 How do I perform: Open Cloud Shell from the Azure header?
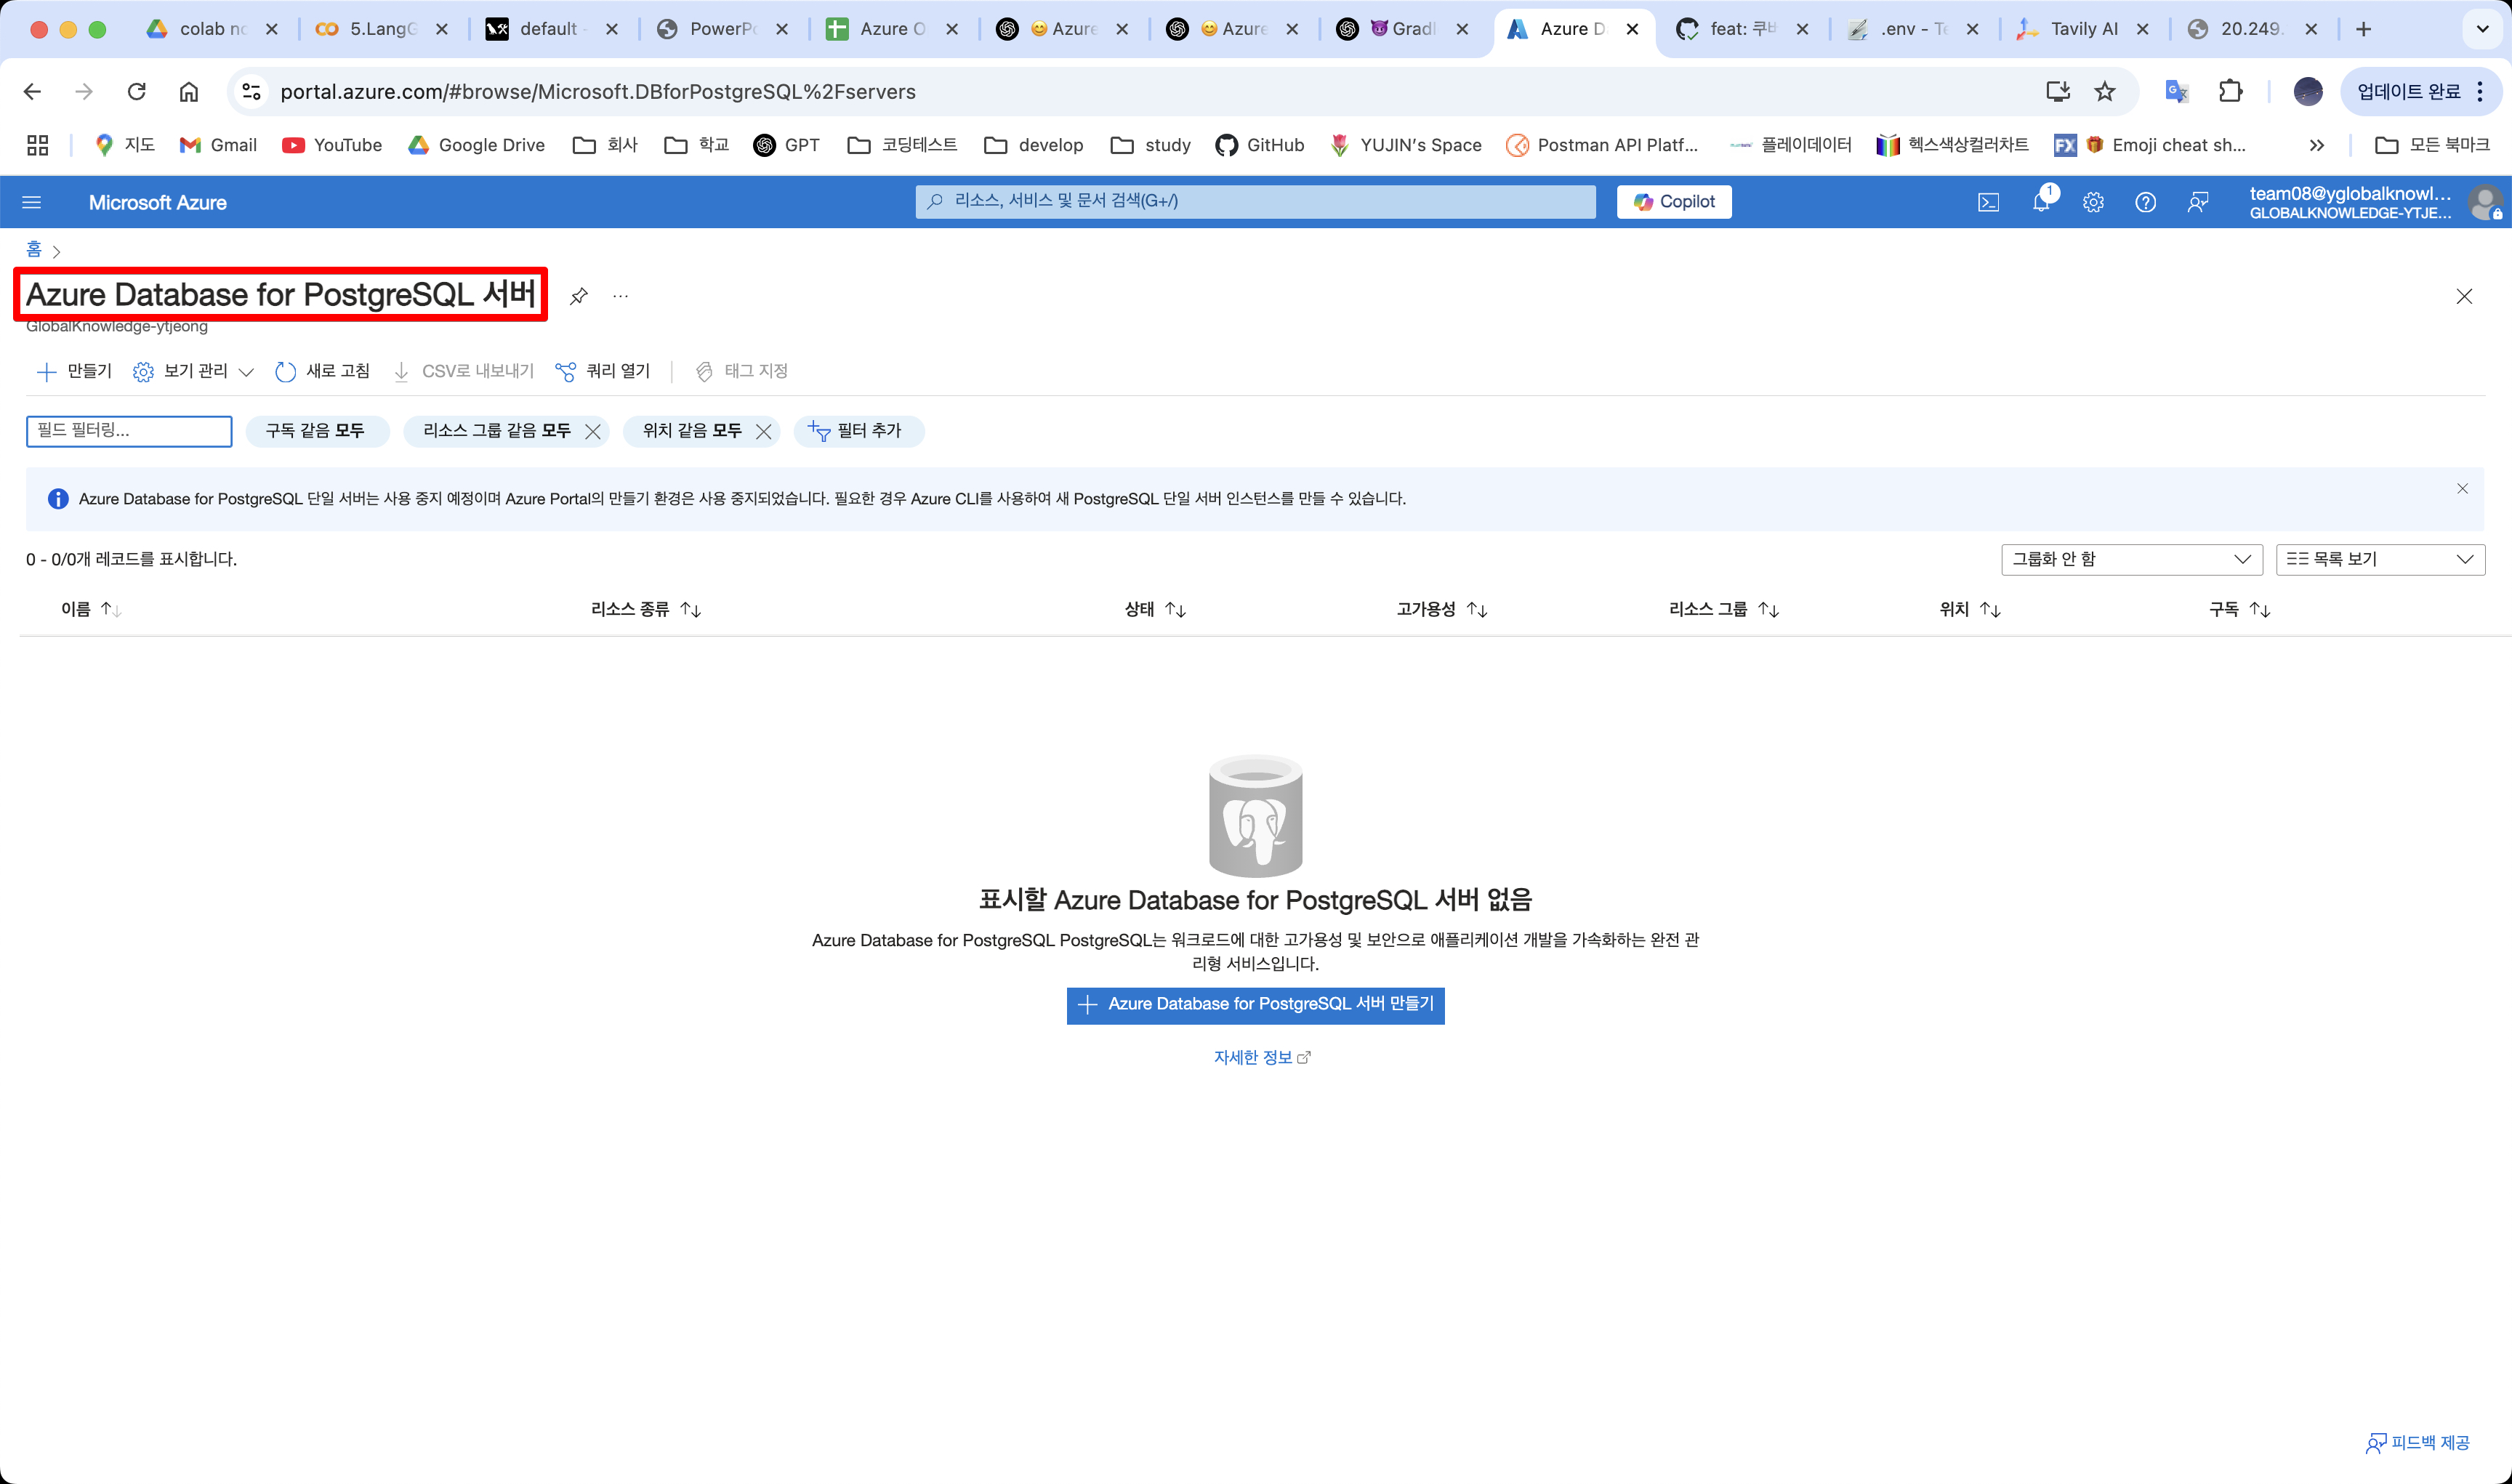point(1989,202)
